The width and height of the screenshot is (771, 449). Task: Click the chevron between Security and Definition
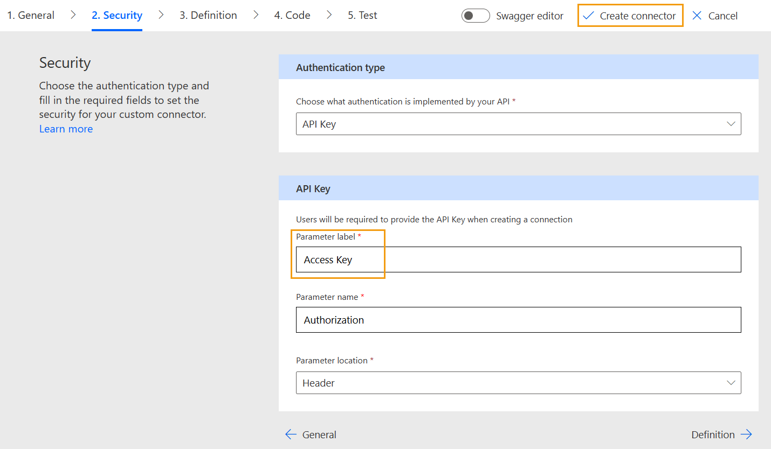click(x=161, y=15)
